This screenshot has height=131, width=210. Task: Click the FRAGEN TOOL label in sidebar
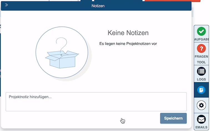[201, 59]
